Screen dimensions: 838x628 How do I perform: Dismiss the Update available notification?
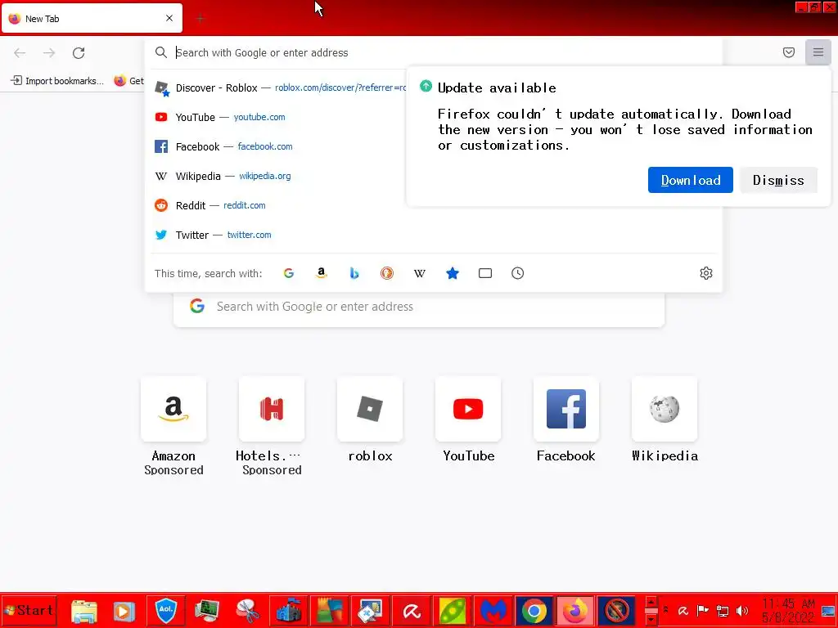778,180
